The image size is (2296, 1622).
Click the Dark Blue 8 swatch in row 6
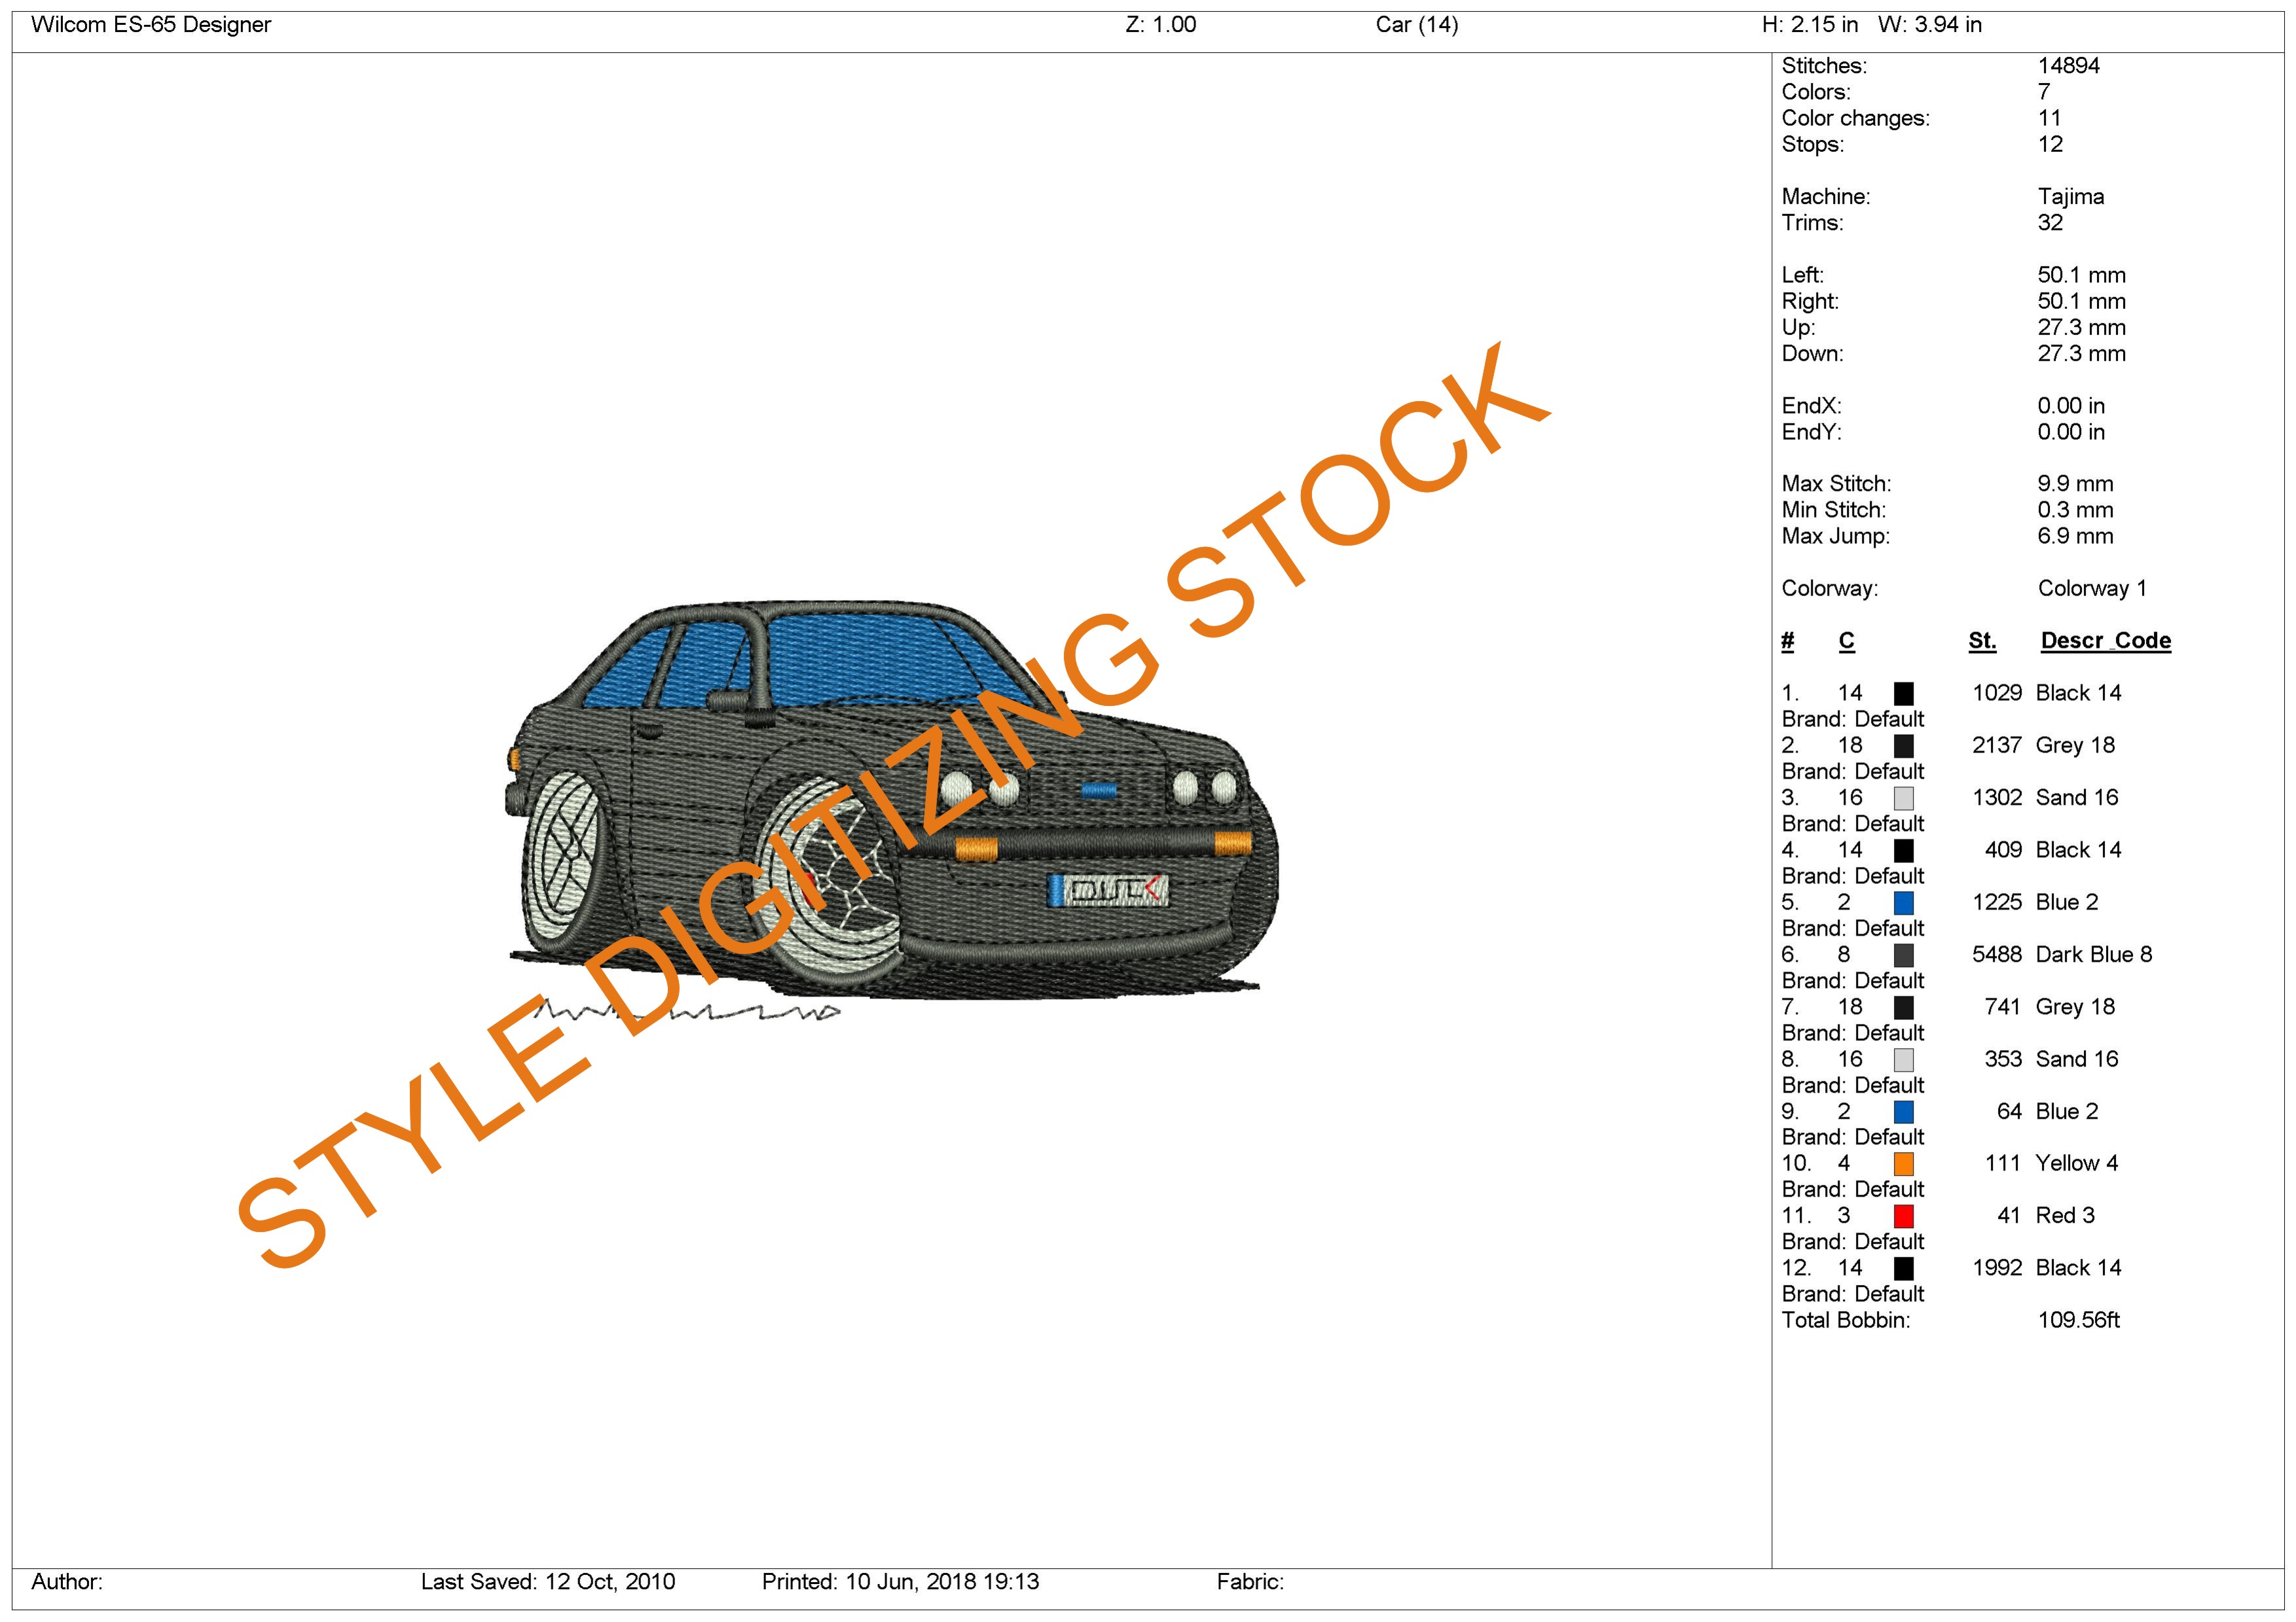[1903, 955]
